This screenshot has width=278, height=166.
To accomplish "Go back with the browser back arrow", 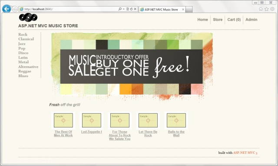I will [x=7, y=9].
